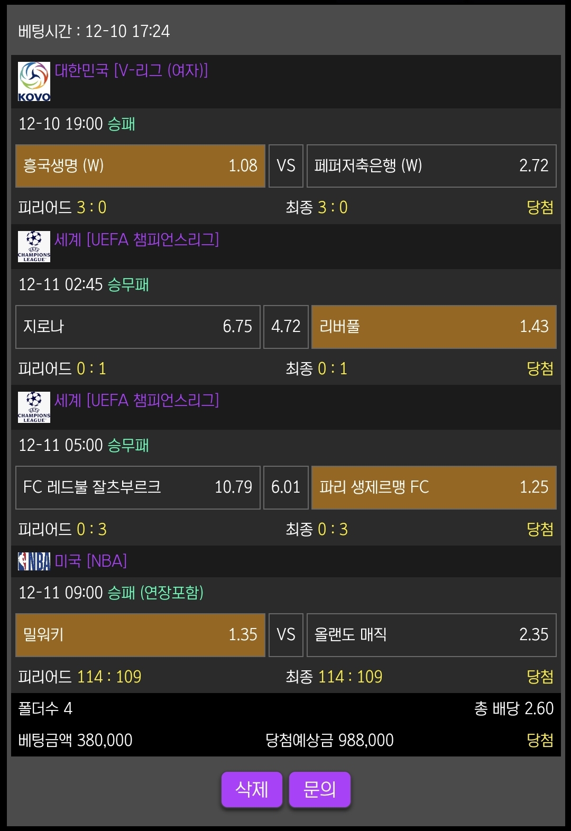Open the 미국 [NBA] league link
The width and height of the screenshot is (571, 831).
[91, 561]
